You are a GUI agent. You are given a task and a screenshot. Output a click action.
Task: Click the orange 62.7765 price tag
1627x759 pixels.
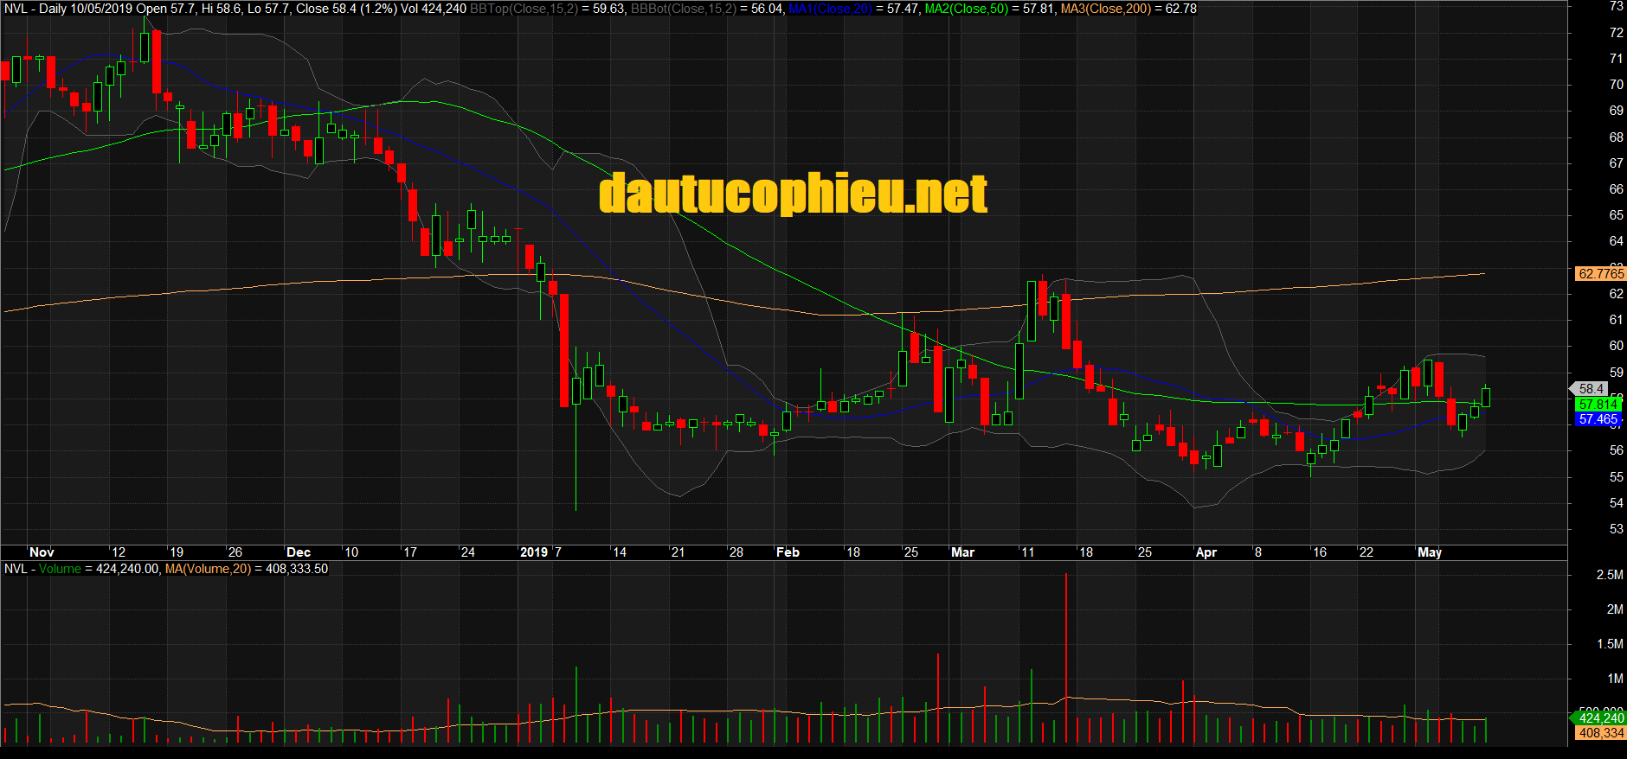(1600, 274)
